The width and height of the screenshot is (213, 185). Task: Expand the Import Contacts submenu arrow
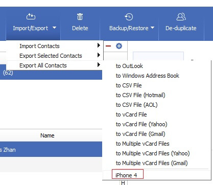click(99, 45)
